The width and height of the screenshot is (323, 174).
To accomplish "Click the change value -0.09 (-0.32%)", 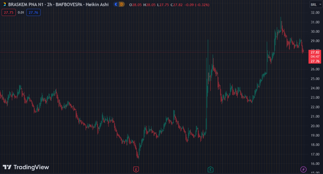I will coord(197,5).
